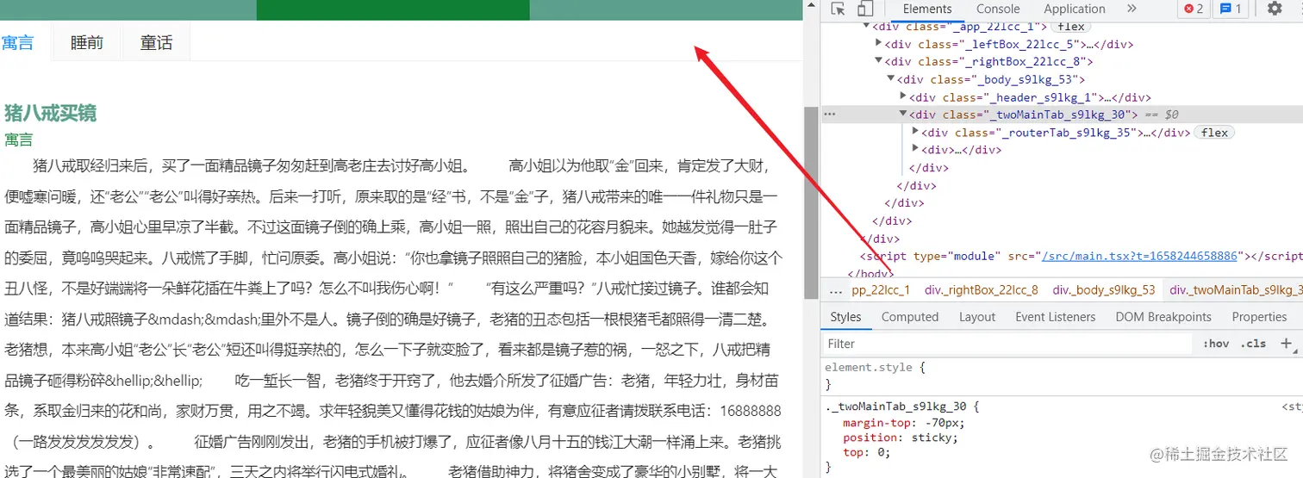1303x478 pixels.
Task: Click page vertical scrollbar thumb
Action: (x=810, y=203)
